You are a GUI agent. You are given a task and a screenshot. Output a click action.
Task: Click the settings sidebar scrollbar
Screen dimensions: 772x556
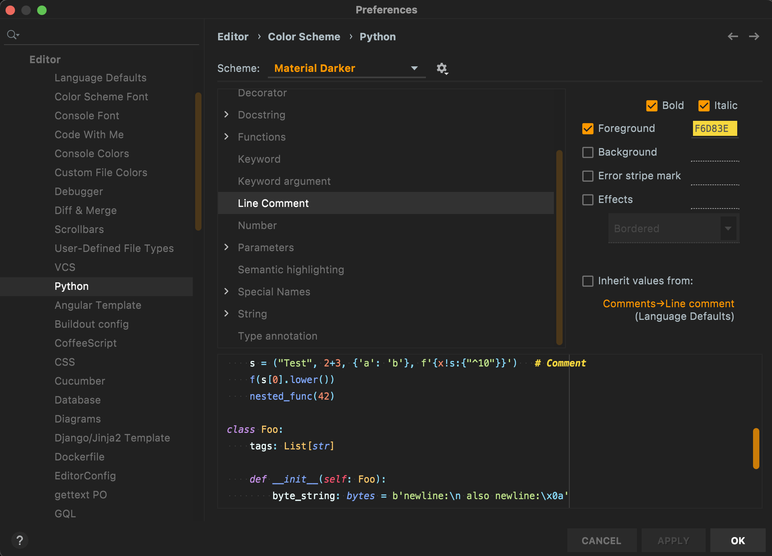coord(198,161)
